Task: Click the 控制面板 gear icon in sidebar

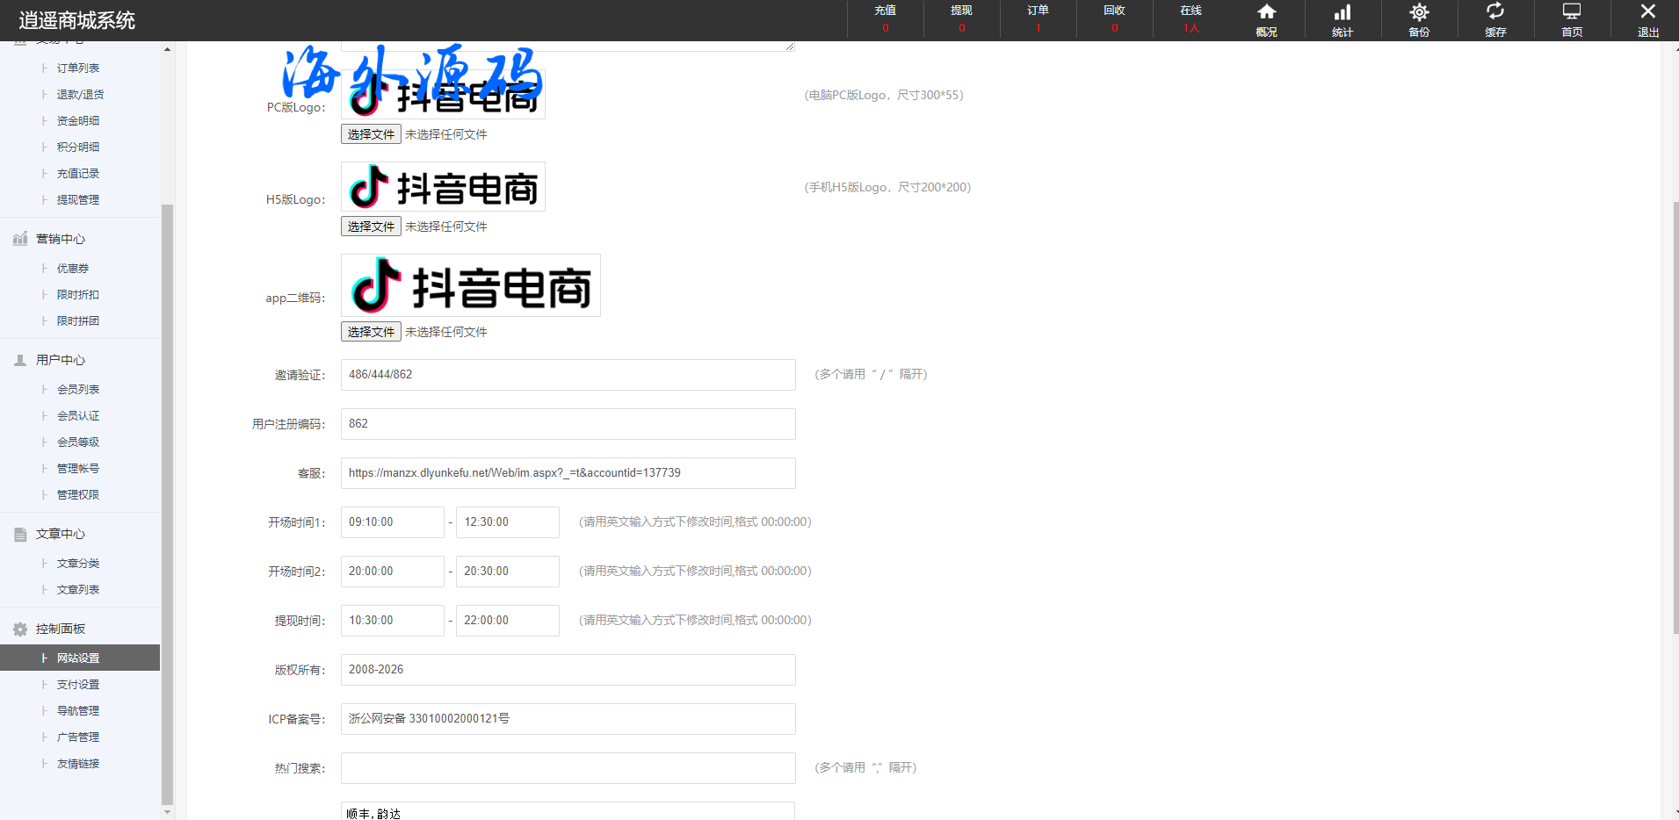Action: point(20,629)
